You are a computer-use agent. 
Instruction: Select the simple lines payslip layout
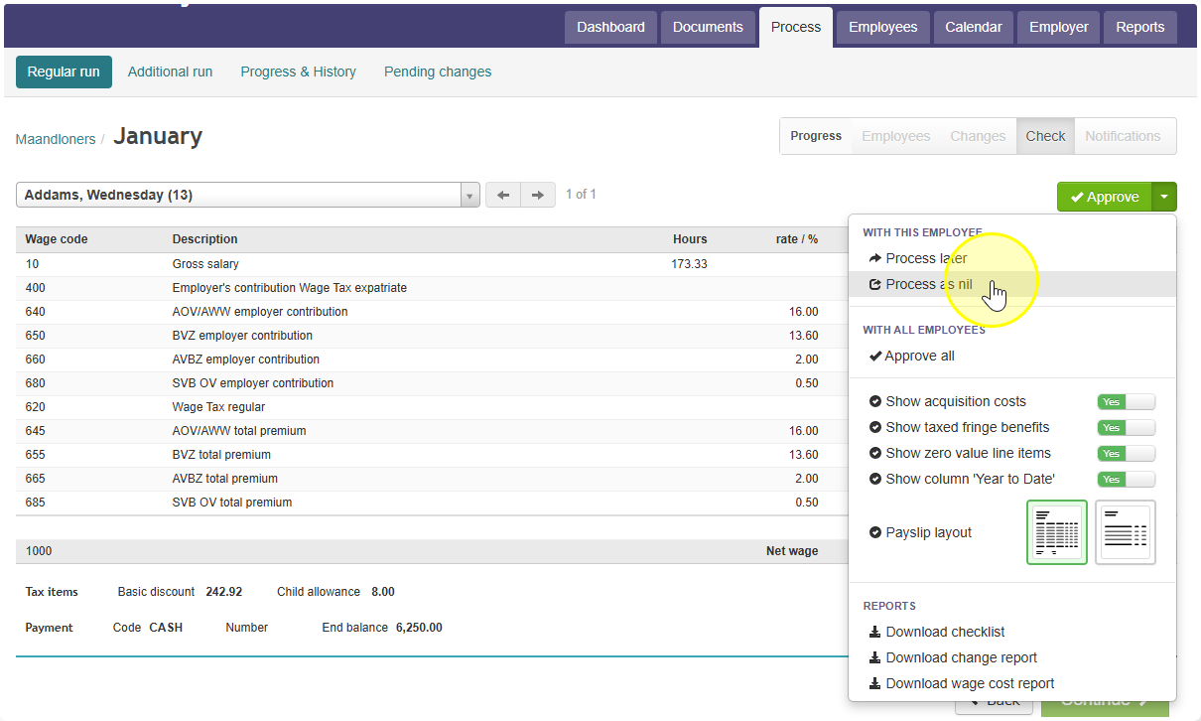pyautogui.click(x=1126, y=532)
